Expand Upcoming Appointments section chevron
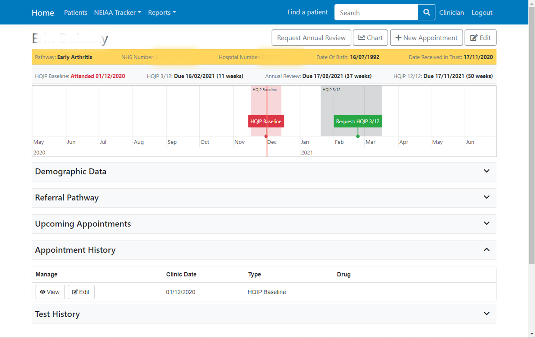 (486, 223)
